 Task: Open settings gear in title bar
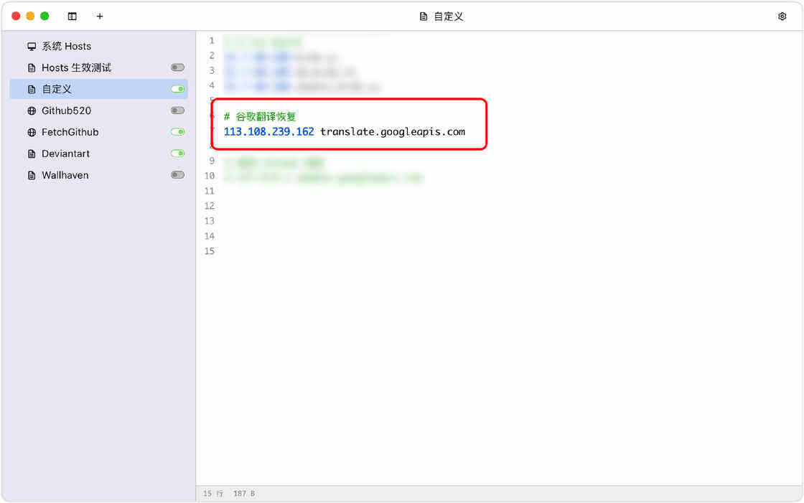pyautogui.click(x=782, y=17)
